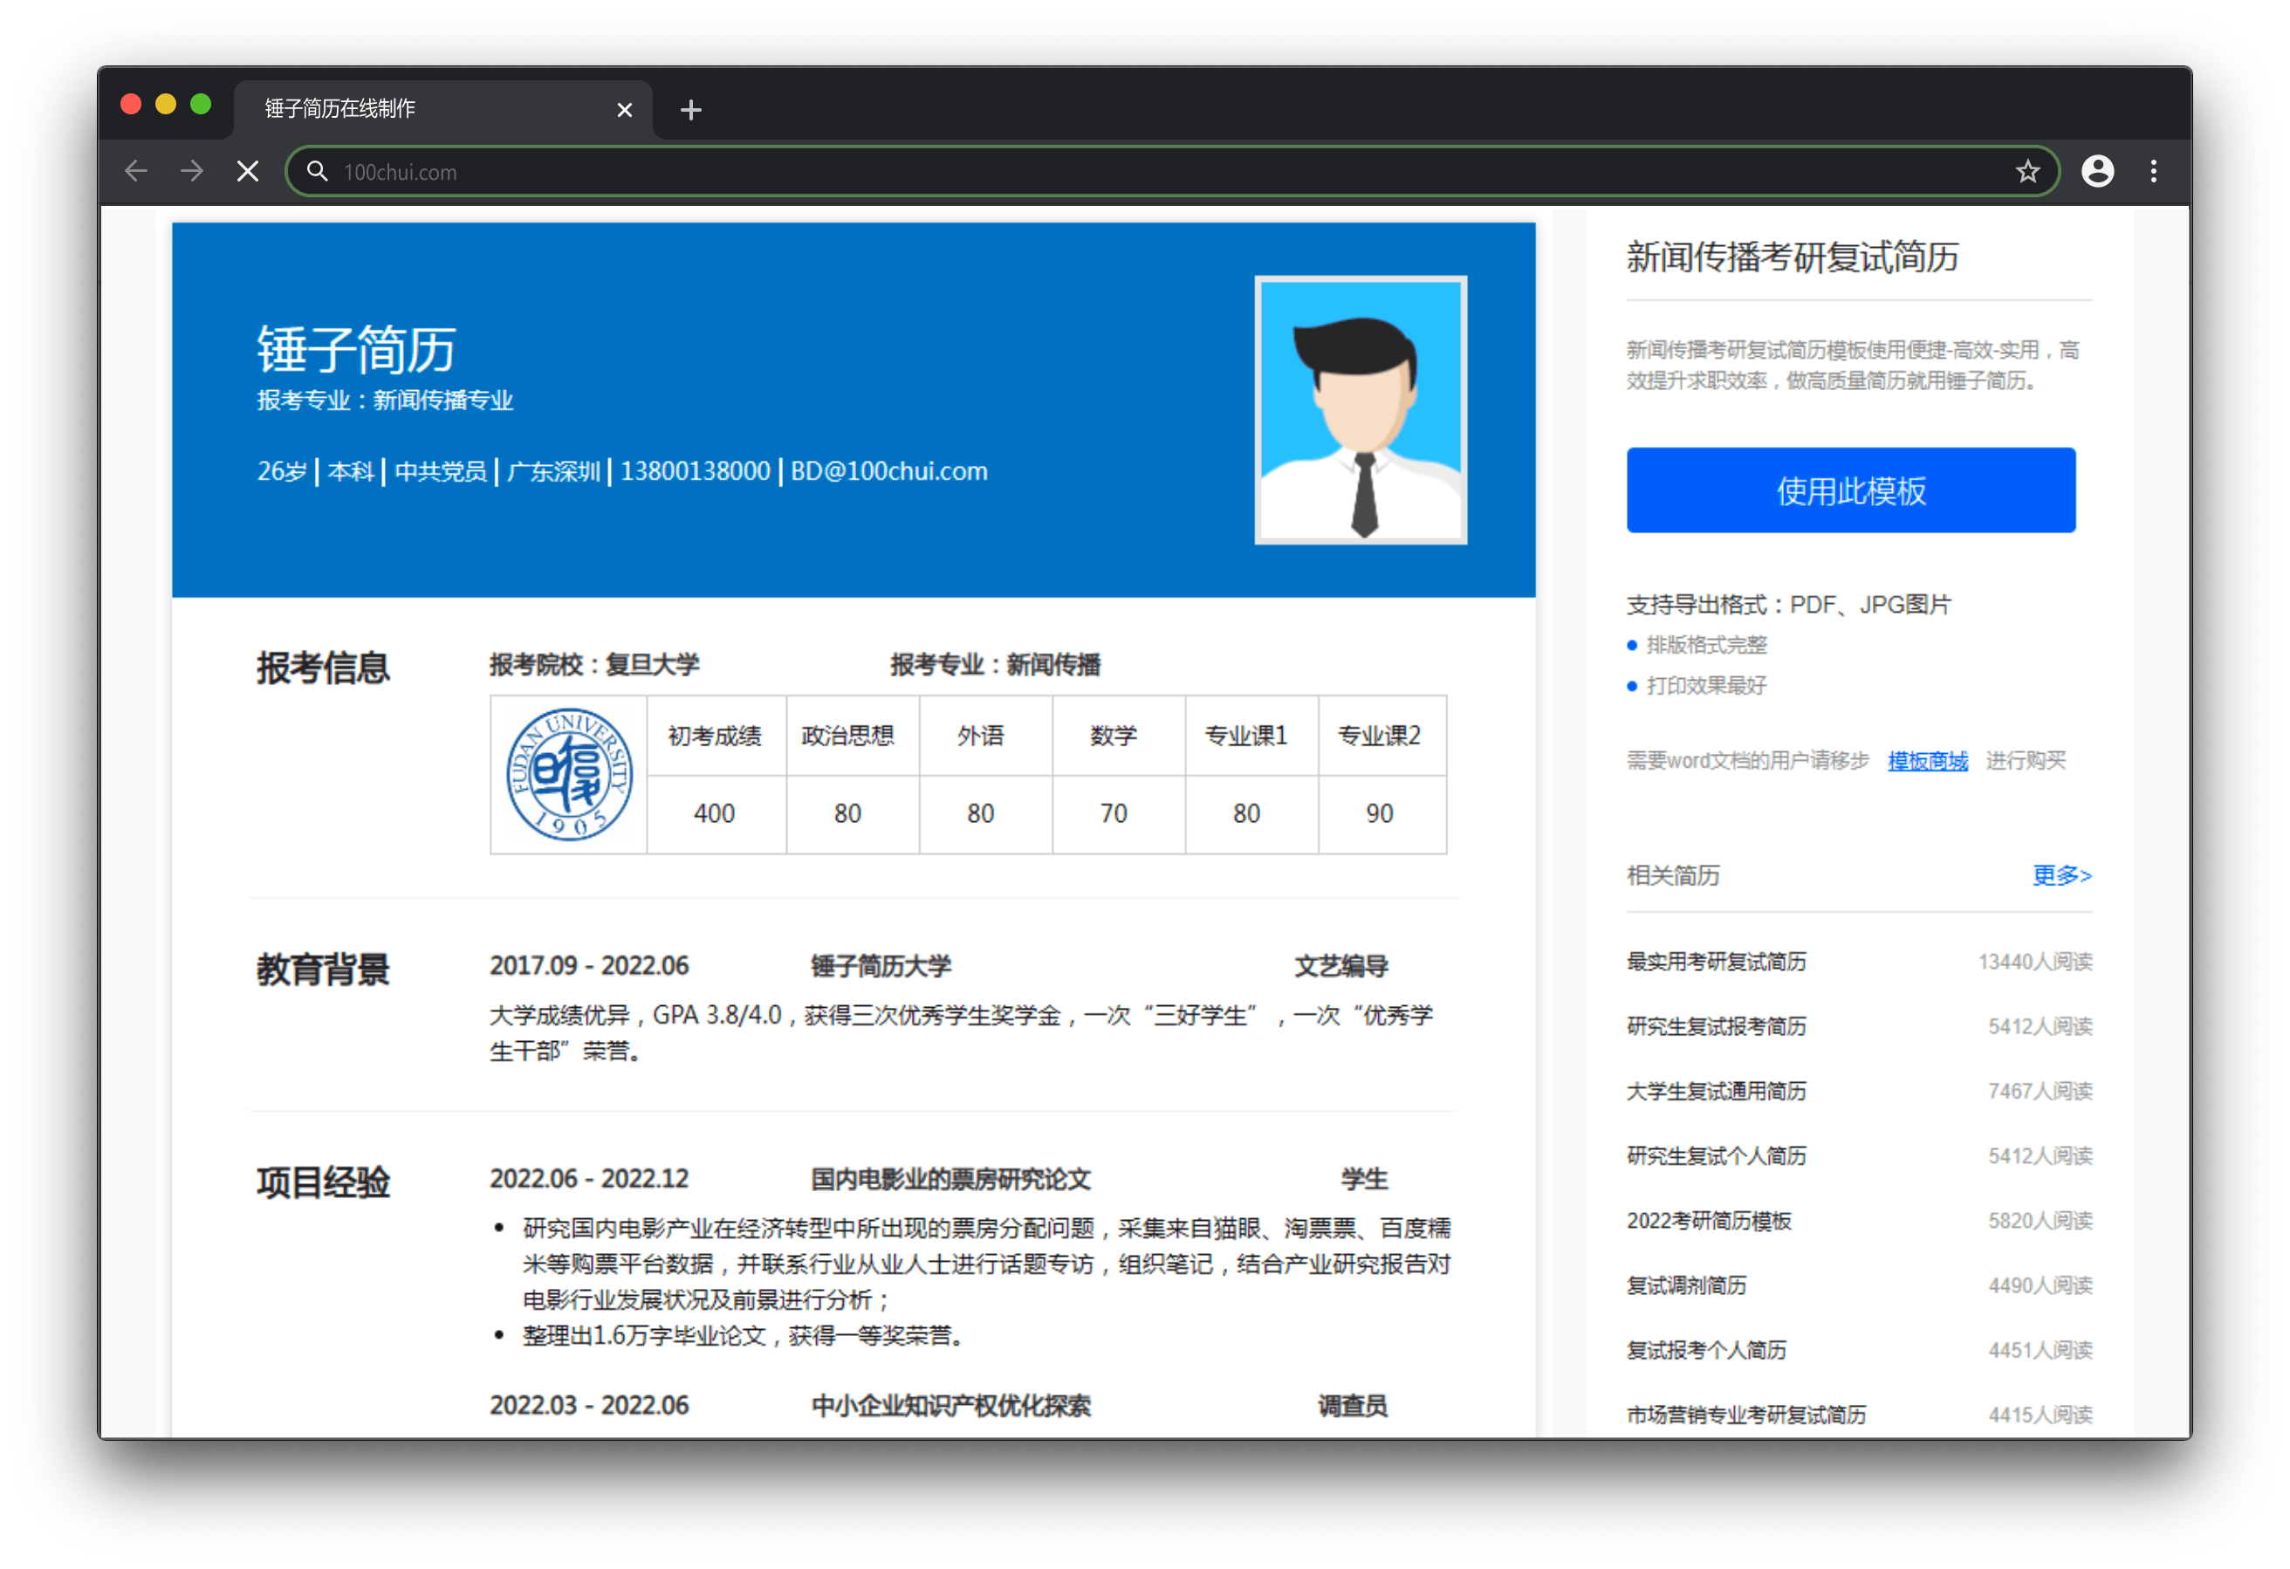The height and width of the screenshot is (1569, 2290).
Task: Click the 初考成绩 header cell
Action: tap(716, 736)
